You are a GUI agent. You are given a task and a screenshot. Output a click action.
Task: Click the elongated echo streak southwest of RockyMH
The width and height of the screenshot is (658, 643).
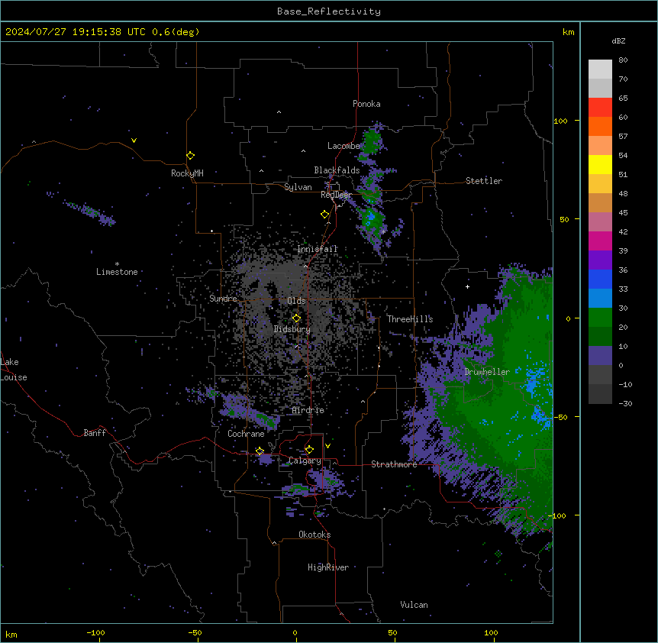(x=89, y=212)
